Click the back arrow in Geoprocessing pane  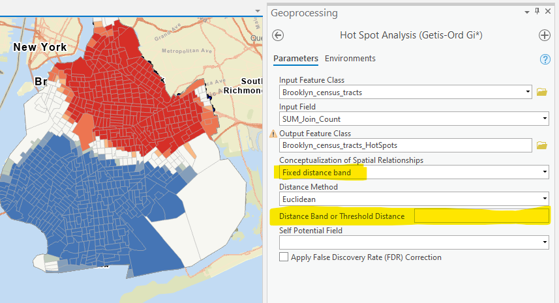pos(279,35)
